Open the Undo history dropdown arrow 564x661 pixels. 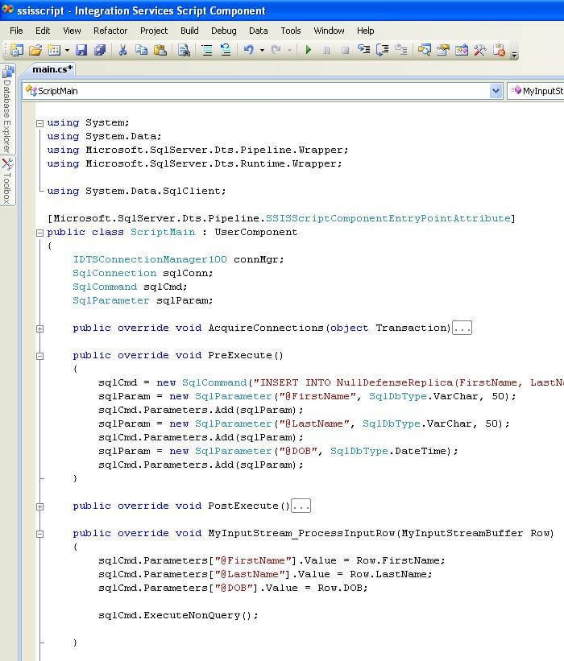click(262, 50)
